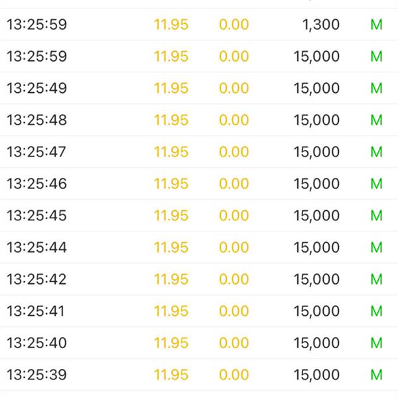The width and height of the screenshot is (398, 398).
Task: Click the green M marker in 13:25:46 row
Action: coord(376,184)
